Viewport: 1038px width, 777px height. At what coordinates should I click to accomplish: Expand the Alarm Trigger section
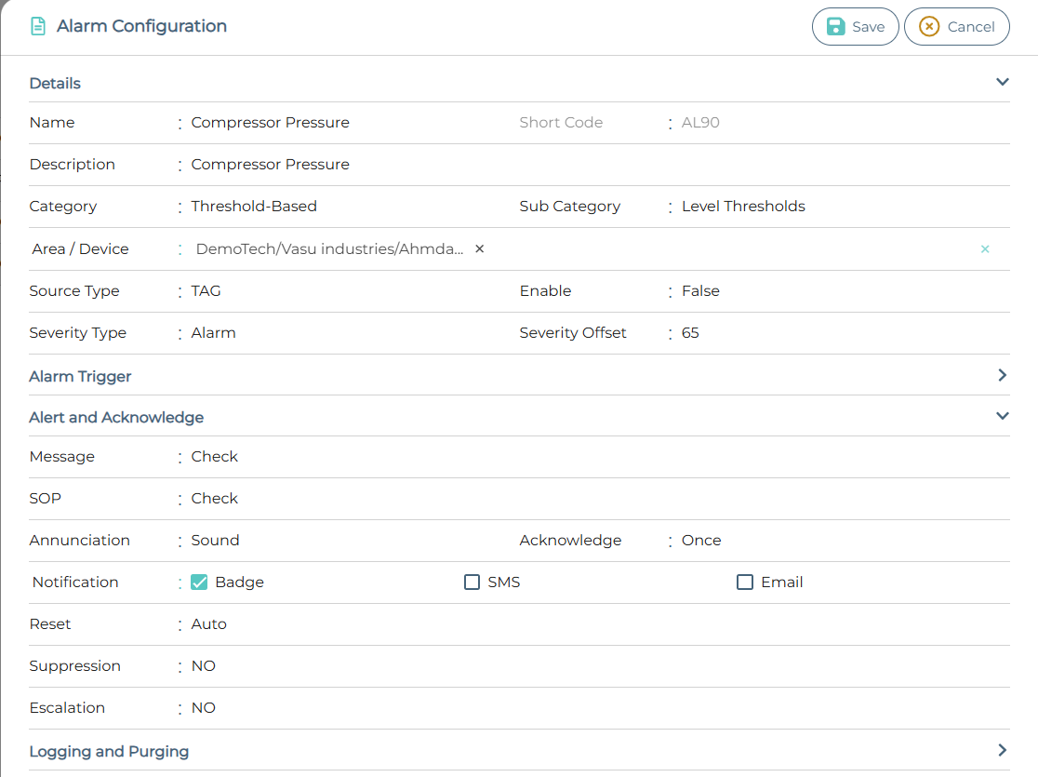[1002, 375]
